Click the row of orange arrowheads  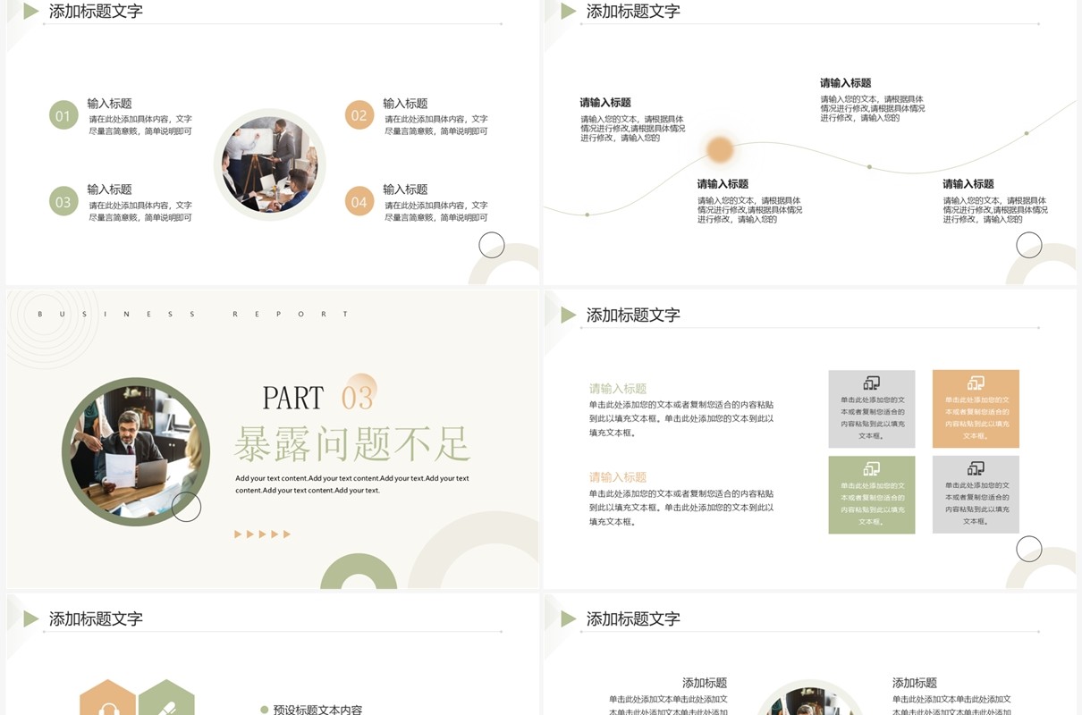[262, 534]
